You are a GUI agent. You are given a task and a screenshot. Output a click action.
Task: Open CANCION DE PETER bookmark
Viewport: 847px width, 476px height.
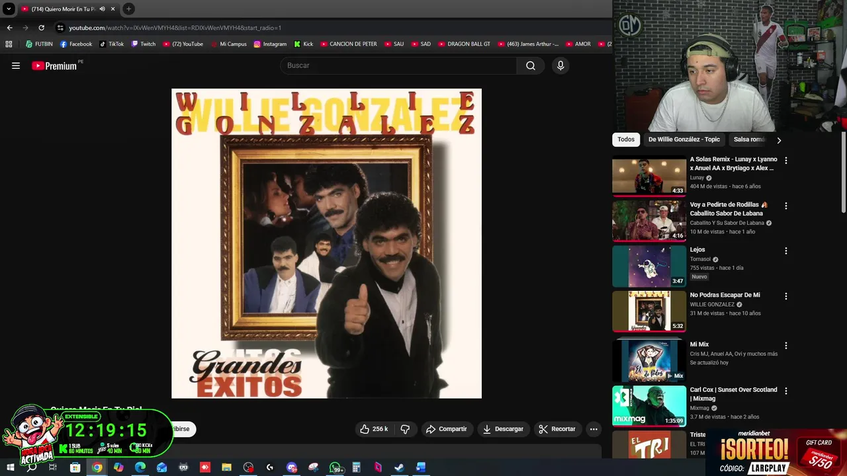[348, 44]
